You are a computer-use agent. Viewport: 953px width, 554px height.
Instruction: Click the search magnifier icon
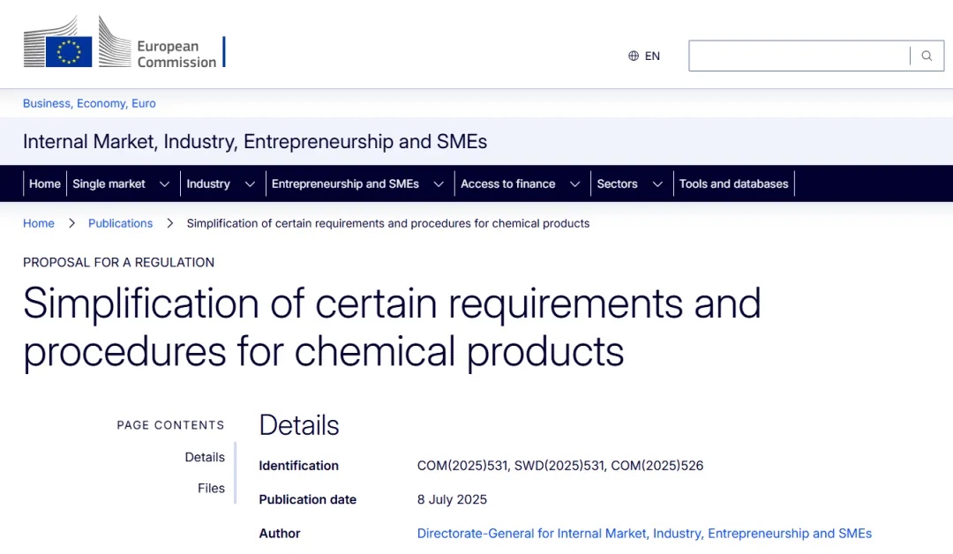click(x=927, y=56)
